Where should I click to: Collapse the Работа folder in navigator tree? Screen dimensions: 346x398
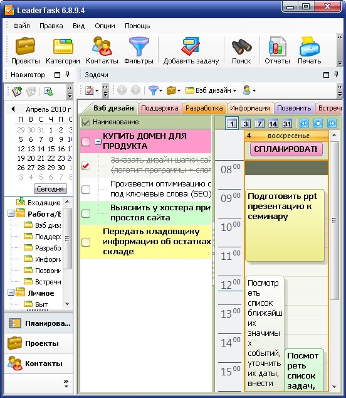11,213
